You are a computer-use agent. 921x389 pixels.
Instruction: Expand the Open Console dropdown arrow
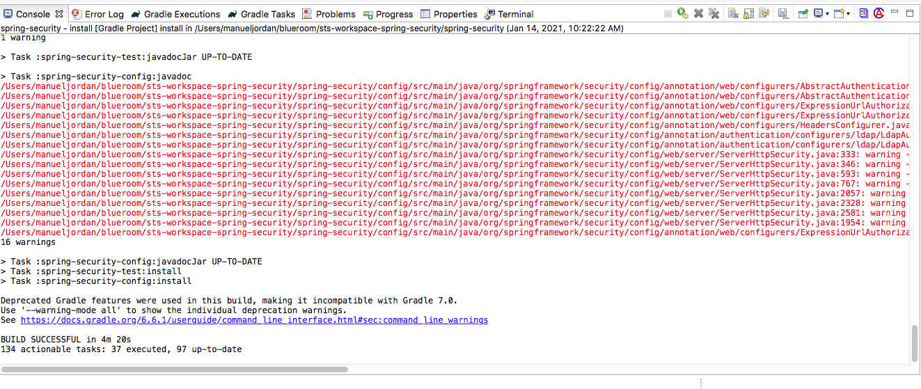pyautogui.click(x=848, y=14)
